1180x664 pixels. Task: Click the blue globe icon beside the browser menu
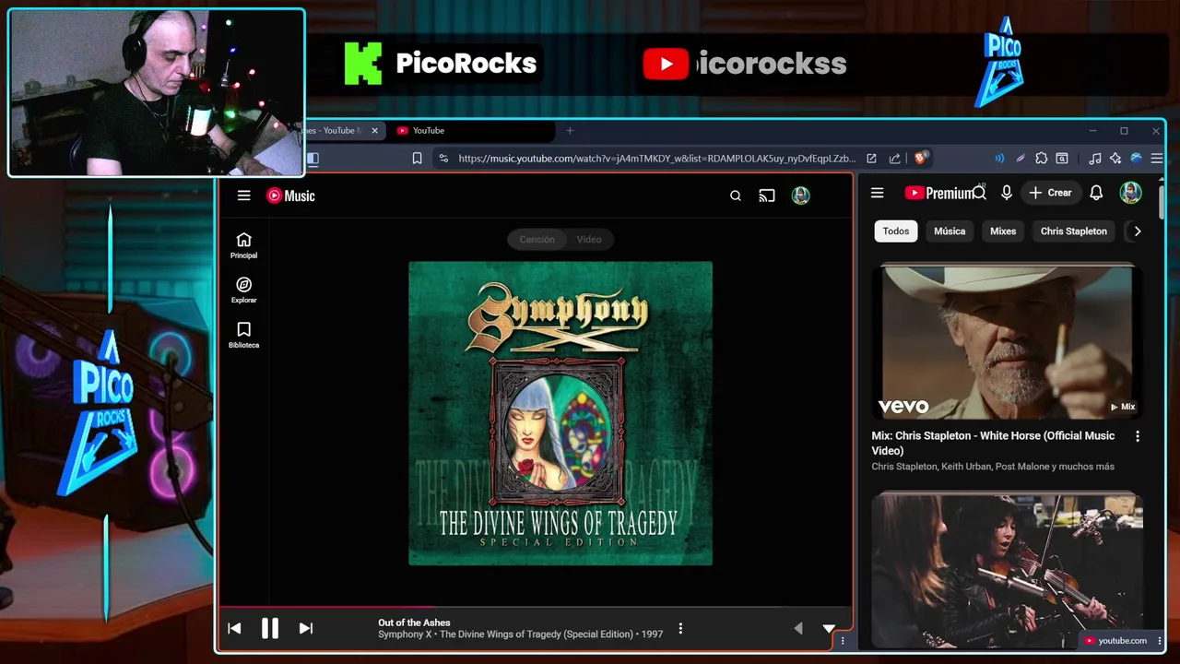pyautogui.click(x=1137, y=159)
